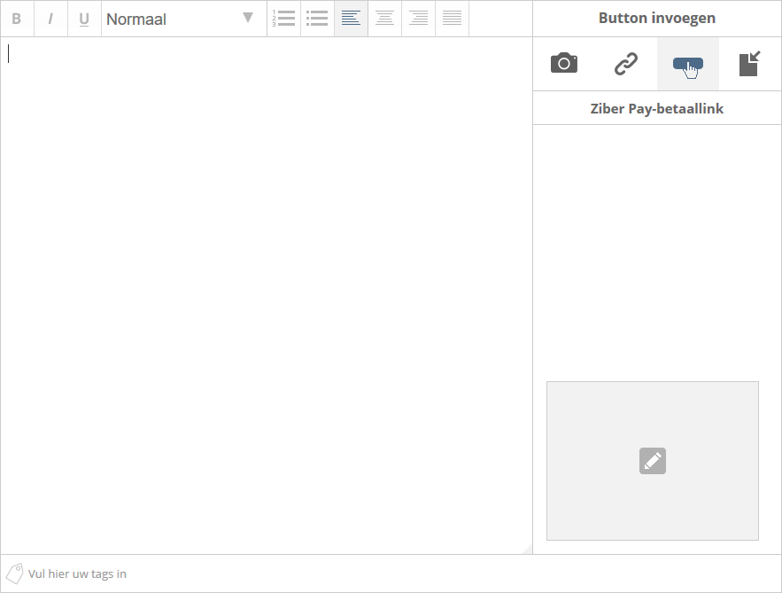The width and height of the screenshot is (782, 593).
Task: Align text to the right
Action: pyautogui.click(x=418, y=19)
